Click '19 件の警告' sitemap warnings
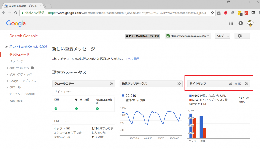260x149 pixels. [244, 100]
